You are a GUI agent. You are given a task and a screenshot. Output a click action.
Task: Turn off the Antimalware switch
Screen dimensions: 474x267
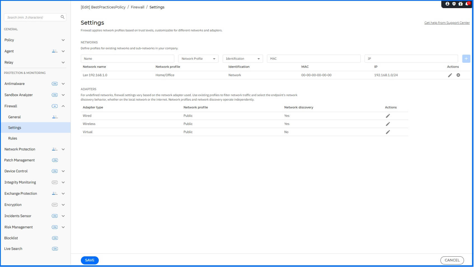click(x=54, y=83)
